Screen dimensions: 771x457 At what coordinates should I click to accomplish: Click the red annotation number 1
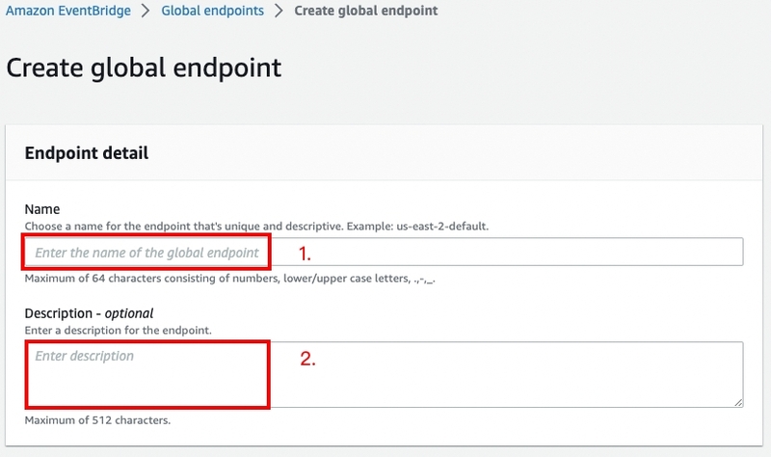[305, 254]
